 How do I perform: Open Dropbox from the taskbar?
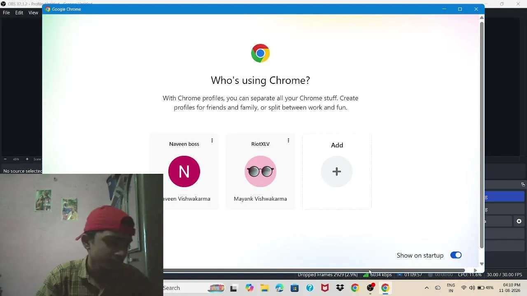pyautogui.click(x=340, y=288)
